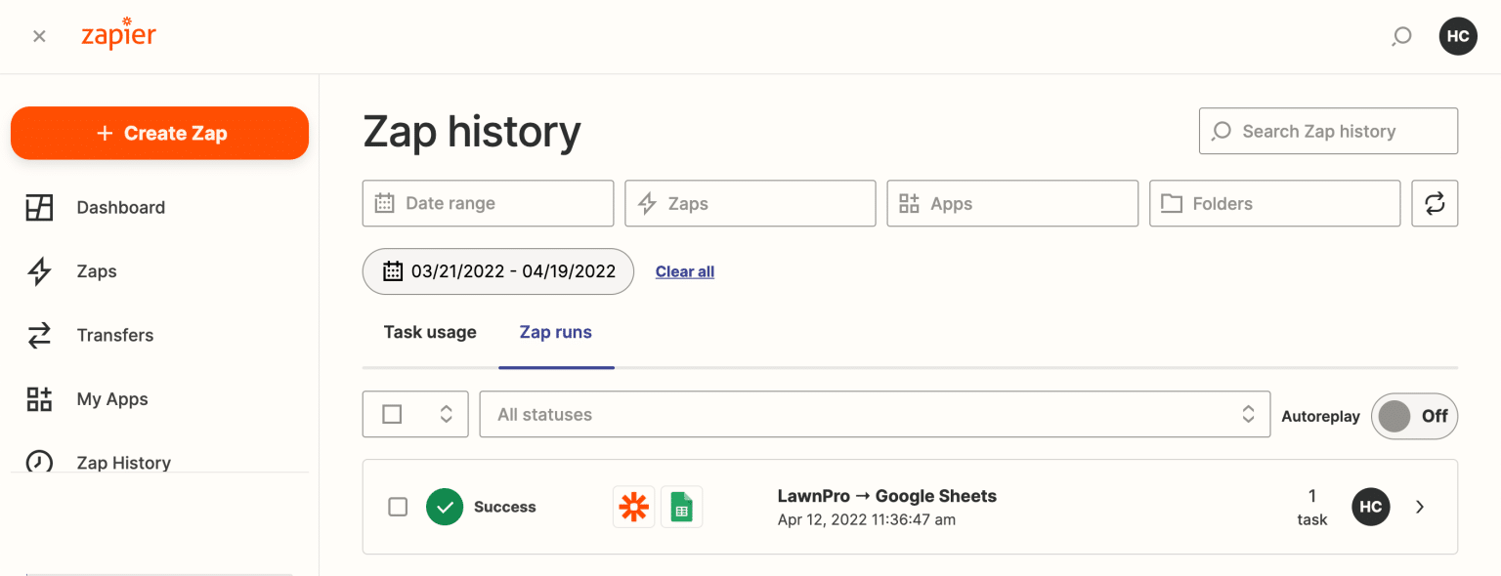Check the select-all checkbox above results
The image size is (1501, 576).
pyautogui.click(x=391, y=414)
